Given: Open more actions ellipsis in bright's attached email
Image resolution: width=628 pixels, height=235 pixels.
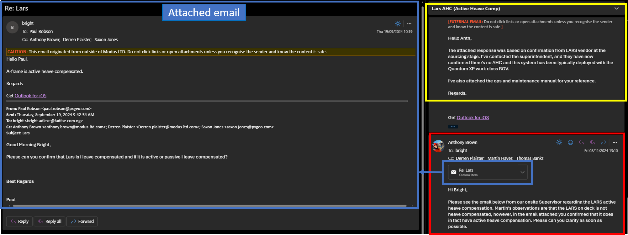Looking at the screenshot, I should (409, 24).
